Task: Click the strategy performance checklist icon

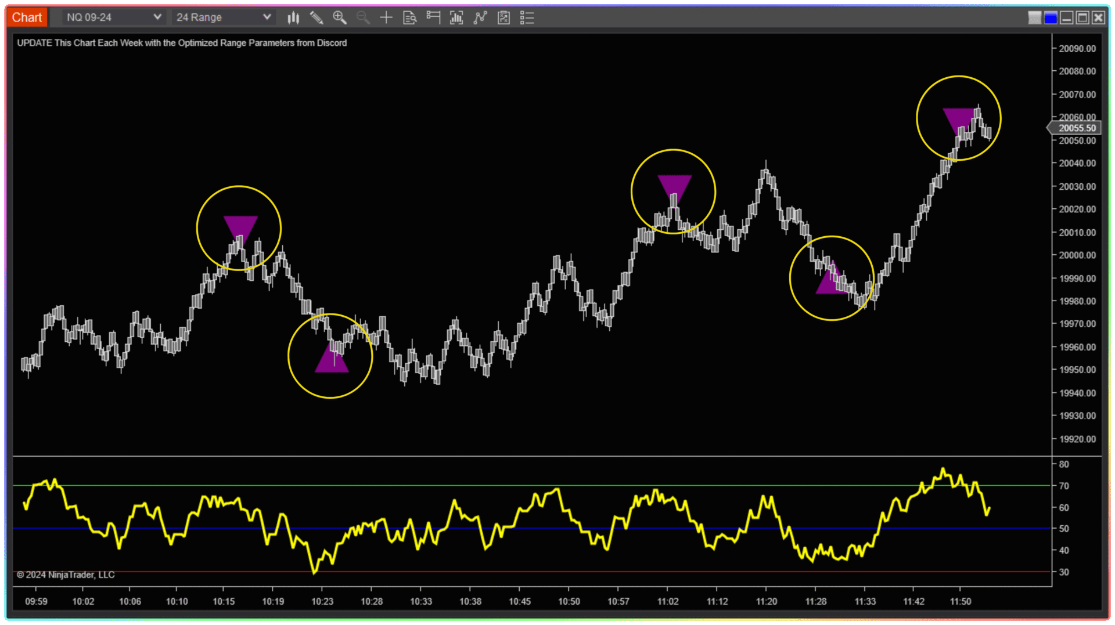Action: (503, 17)
